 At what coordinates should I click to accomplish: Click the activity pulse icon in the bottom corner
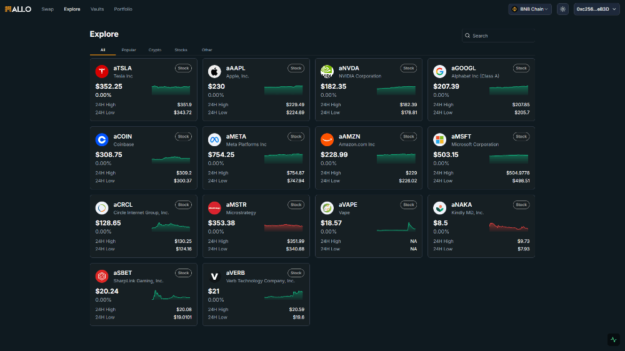(614, 340)
